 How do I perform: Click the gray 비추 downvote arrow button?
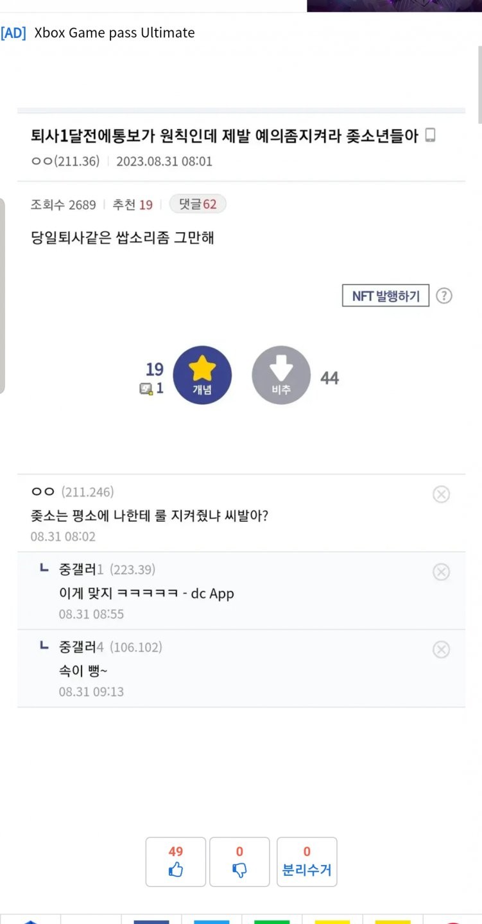click(x=281, y=375)
